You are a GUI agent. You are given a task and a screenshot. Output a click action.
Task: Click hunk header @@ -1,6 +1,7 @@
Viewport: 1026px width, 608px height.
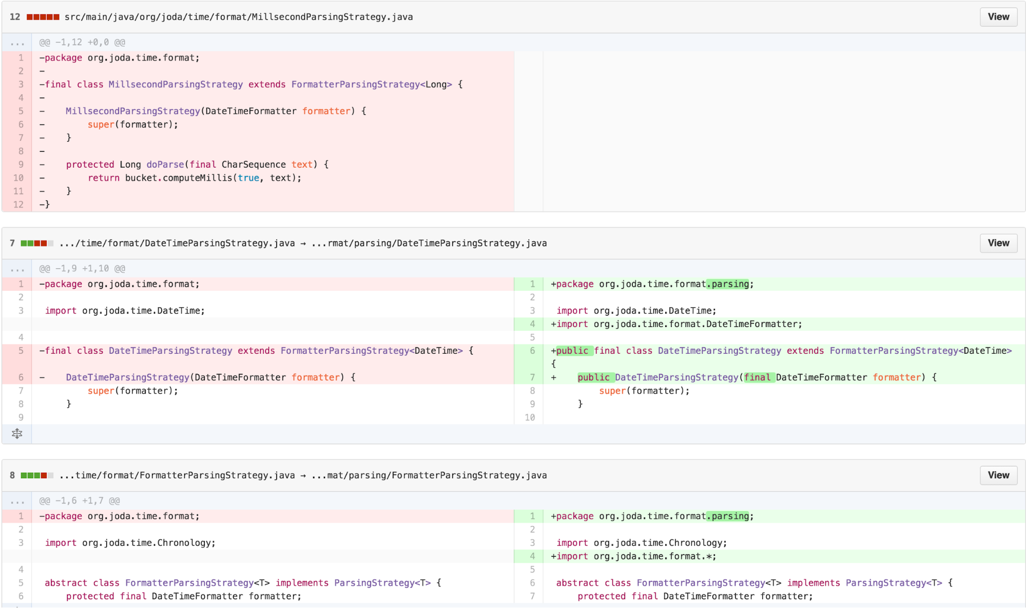tap(80, 501)
